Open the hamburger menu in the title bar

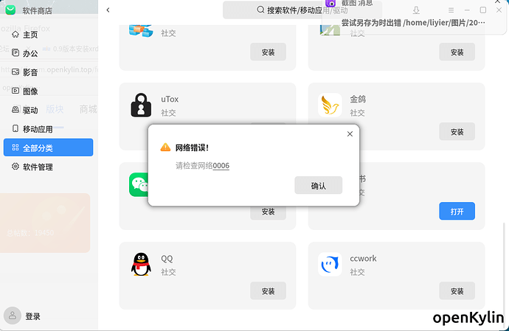coord(451,10)
